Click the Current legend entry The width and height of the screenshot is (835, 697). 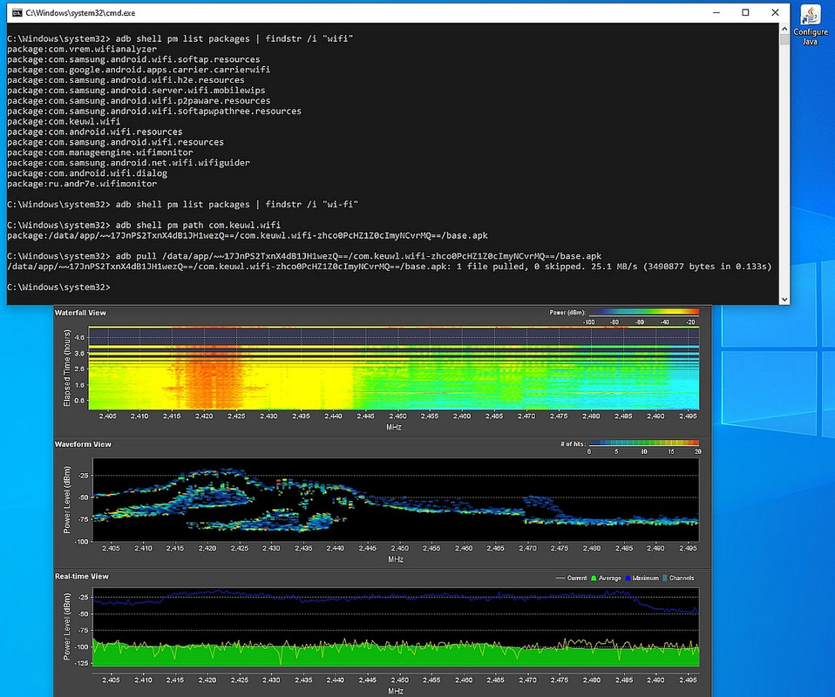pyautogui.click(x=571, y=578)
